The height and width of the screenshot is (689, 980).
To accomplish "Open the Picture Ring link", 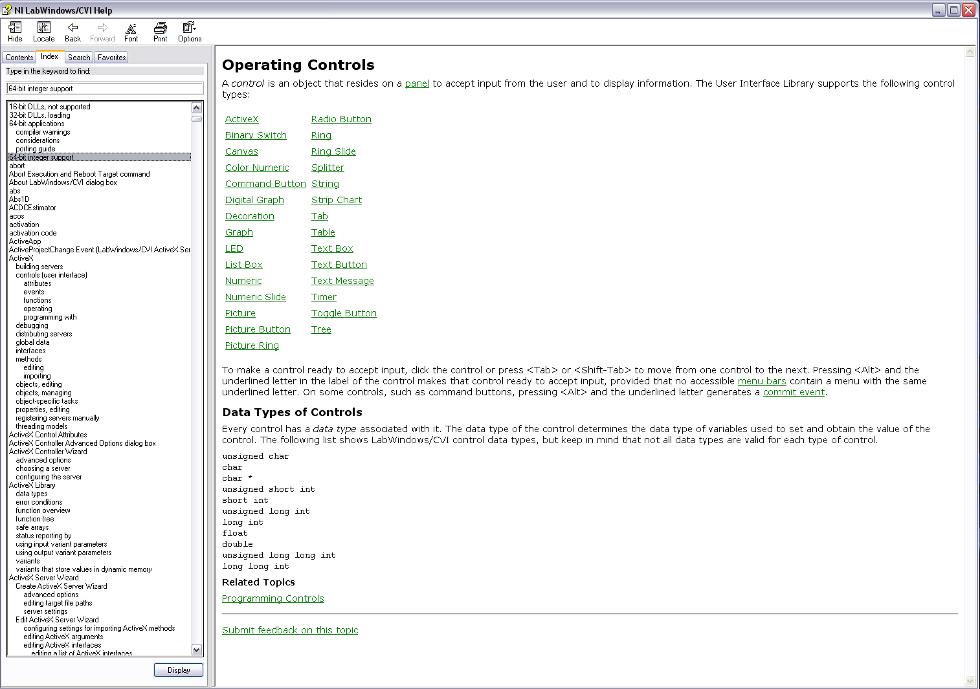I will 252,345.
